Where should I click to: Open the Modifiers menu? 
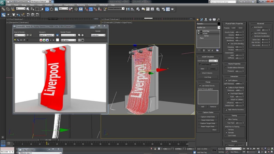(49, 5)
